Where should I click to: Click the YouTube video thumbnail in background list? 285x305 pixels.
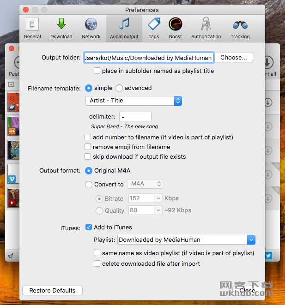coord(13,198)
